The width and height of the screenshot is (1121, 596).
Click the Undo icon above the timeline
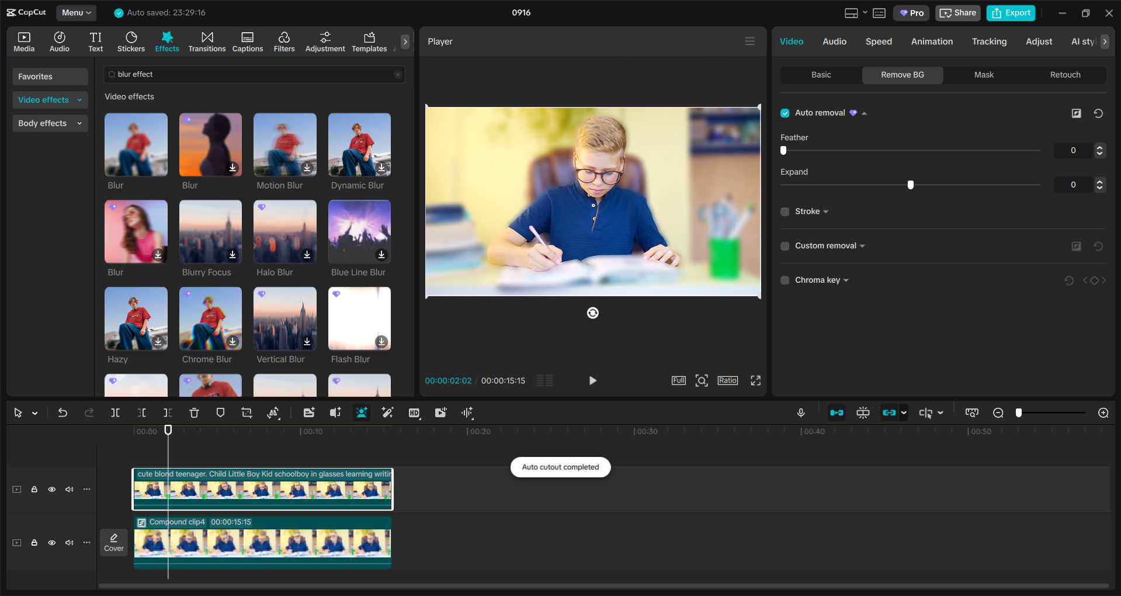pyautogui.click(x=63, y=413)
